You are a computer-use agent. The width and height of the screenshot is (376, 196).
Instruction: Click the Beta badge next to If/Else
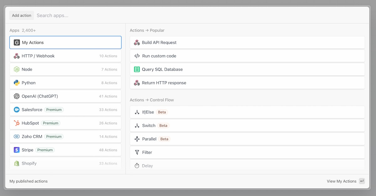162,112
